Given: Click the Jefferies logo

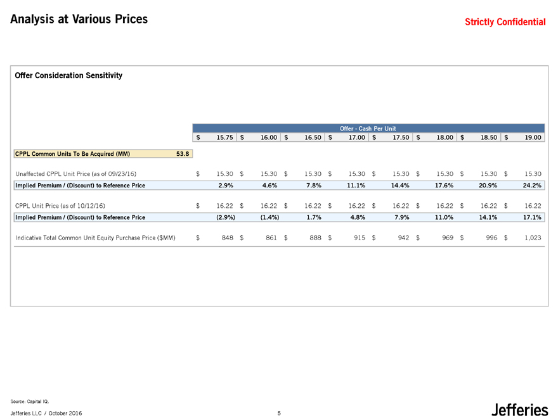Looking at the screenshot, I should coord(519,410).
